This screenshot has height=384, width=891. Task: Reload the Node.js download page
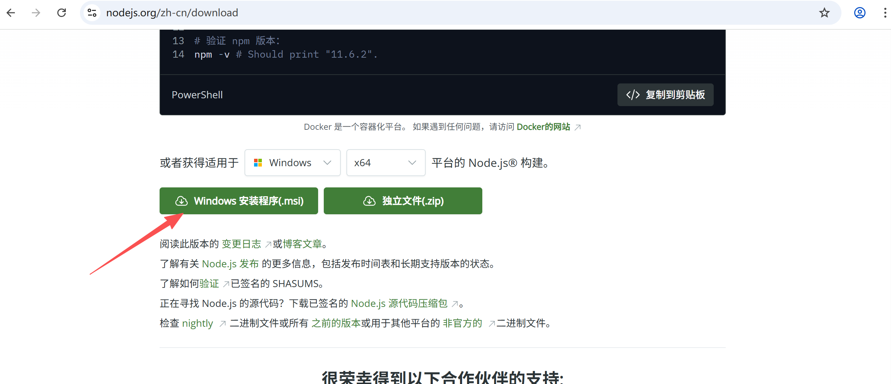(x=62, y=13)
